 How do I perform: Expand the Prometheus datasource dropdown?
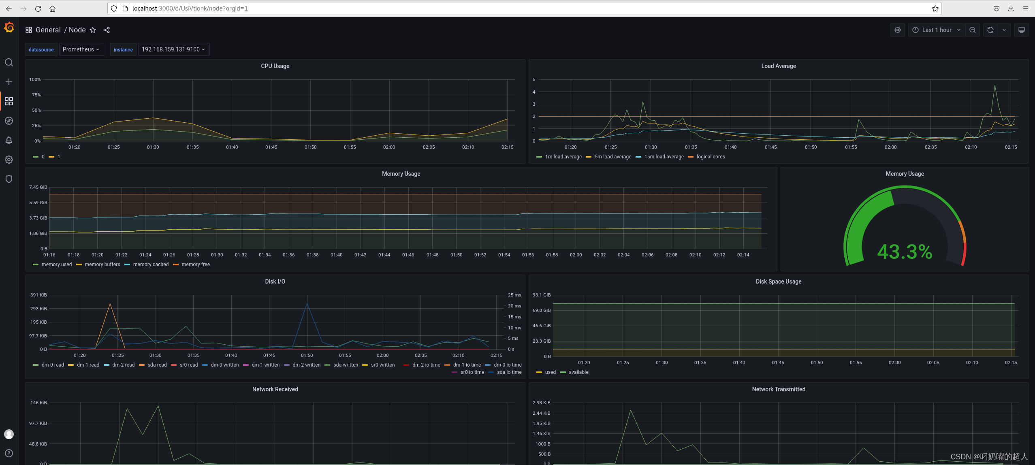point(80,49)
